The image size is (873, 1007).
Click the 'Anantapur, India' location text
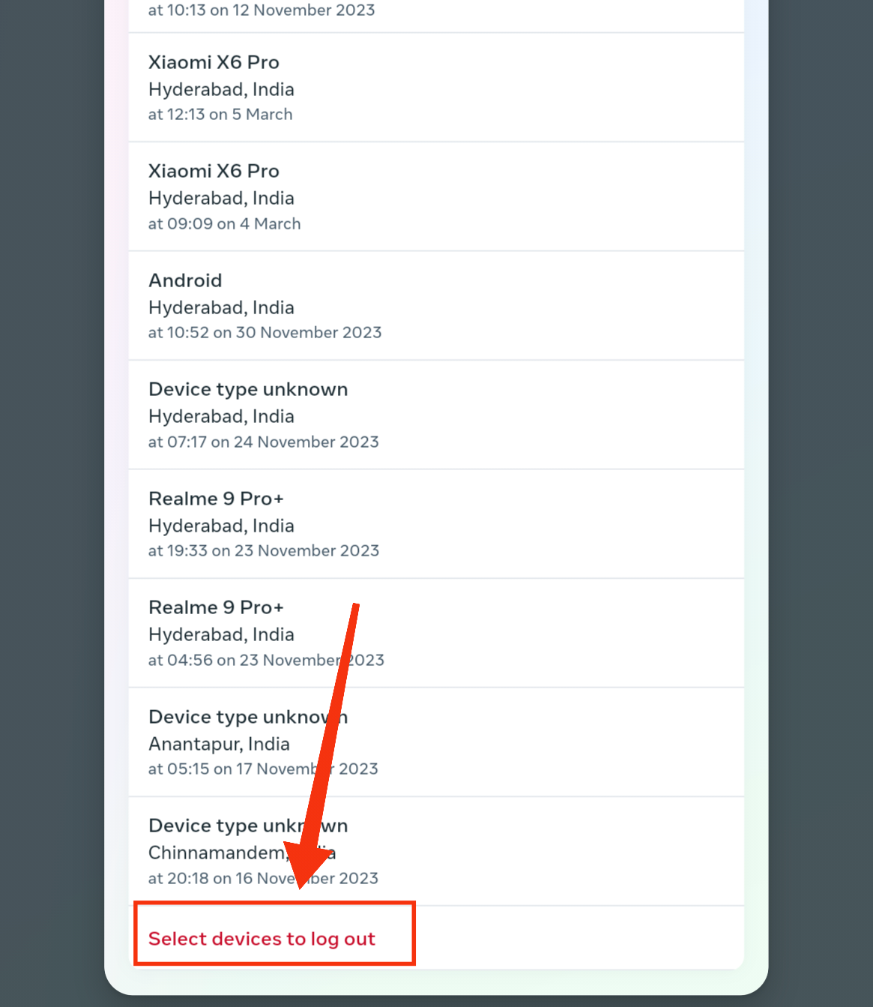tap(219, 744)
